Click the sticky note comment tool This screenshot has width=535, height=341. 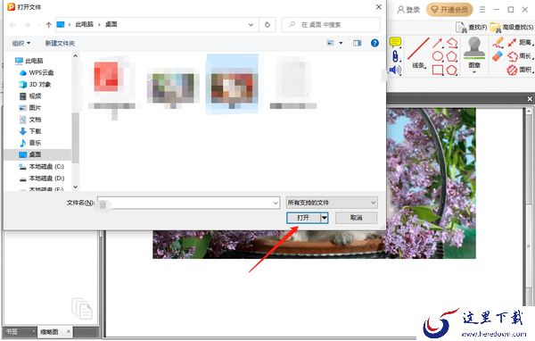tap(395, 42)
